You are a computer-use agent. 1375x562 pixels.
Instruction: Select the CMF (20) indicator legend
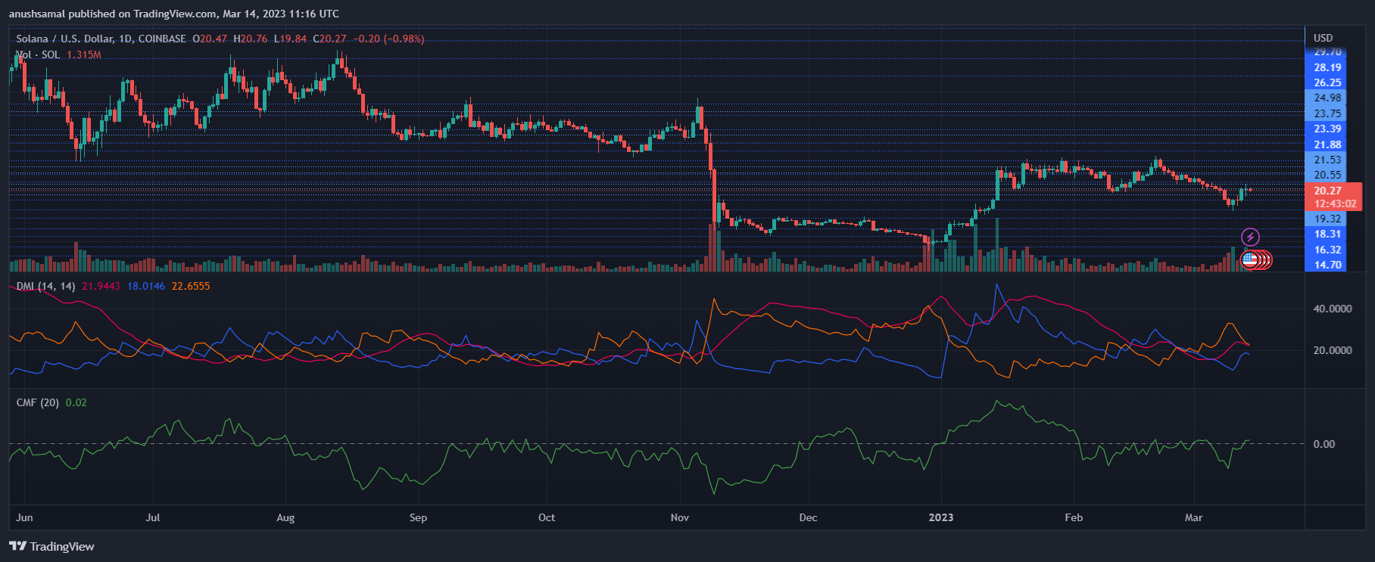click(x=37, y=402)
